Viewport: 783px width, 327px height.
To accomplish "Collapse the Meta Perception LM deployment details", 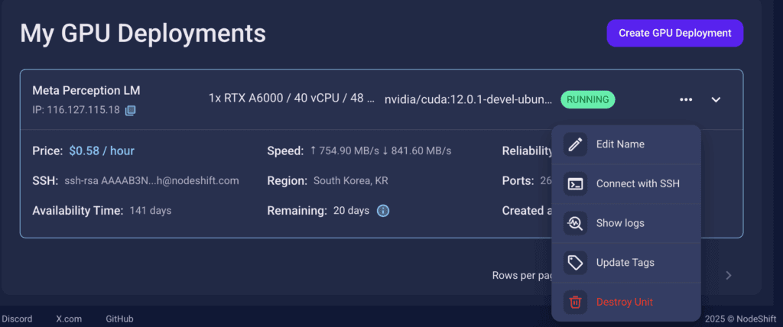I will pos(716,100).
